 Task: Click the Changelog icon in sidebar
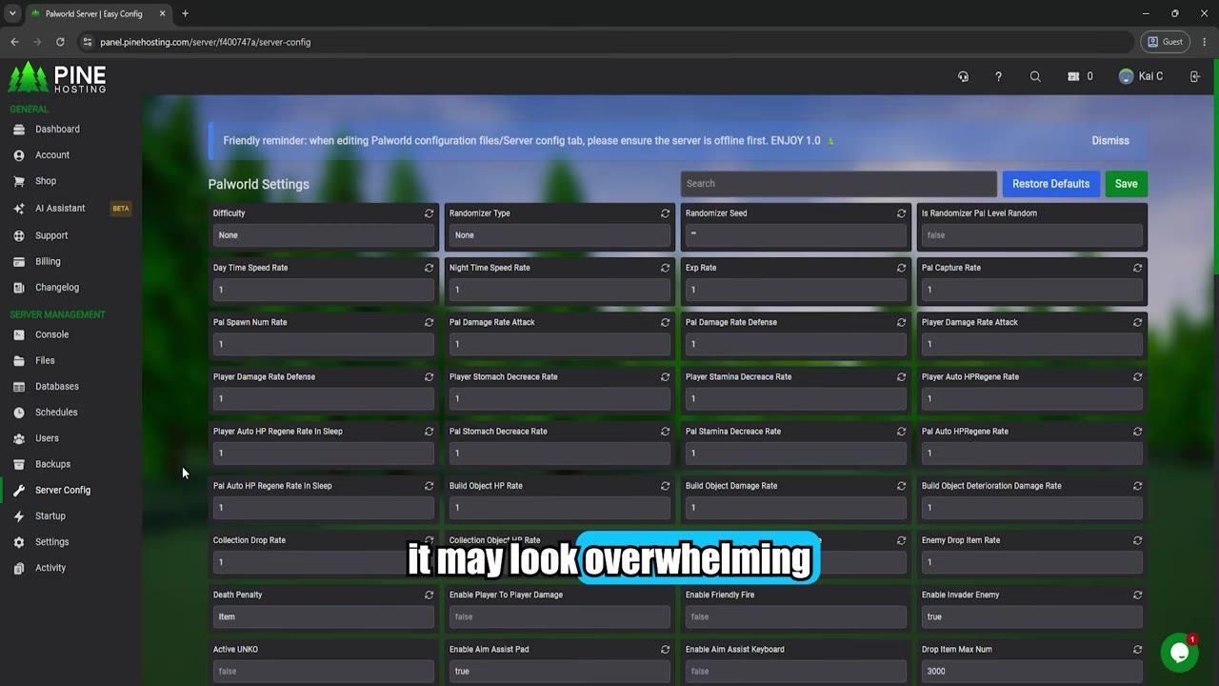[x=19, y=288]
